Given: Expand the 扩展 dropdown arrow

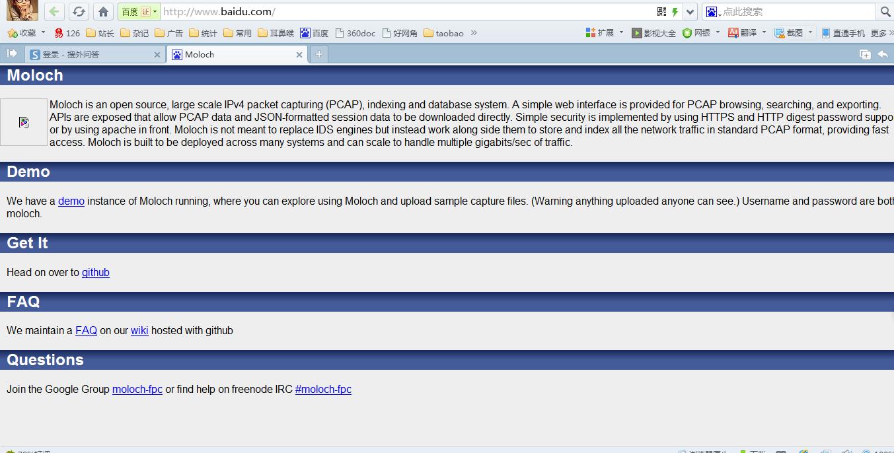Looking at the screenshot, I should tap(621, 32).
